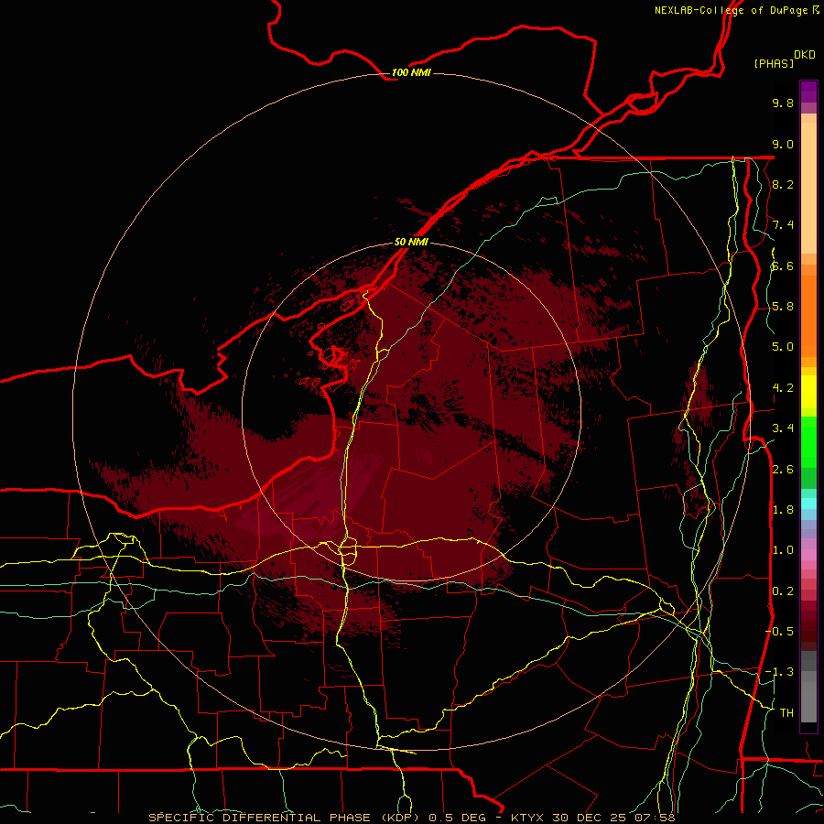Click the TH threshold legend label

[x=786, y=712]
